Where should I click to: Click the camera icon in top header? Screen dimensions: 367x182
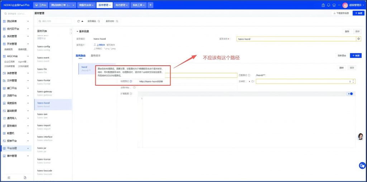coord(323,5)
